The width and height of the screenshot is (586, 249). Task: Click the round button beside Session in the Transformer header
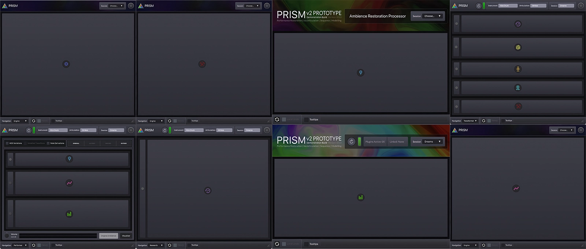tap(581, 6)
